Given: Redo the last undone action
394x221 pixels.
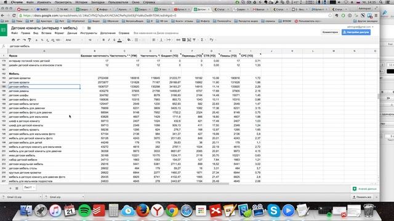Looking at the screenshot, I should (x=24, y=40).
